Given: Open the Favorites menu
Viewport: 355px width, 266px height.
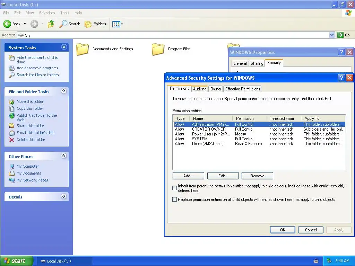Looking at the screenshot, I should [47, 13].
